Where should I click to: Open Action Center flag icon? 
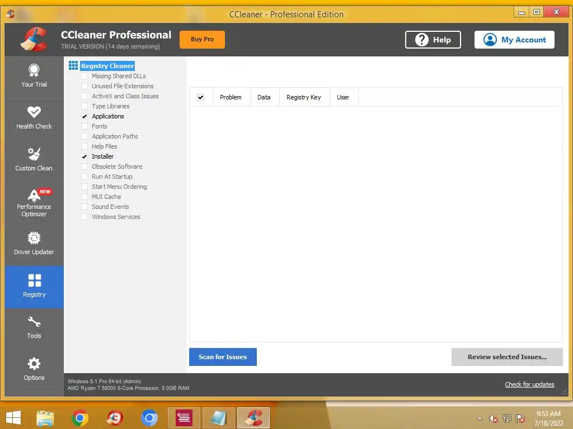(x=520, y=418)
